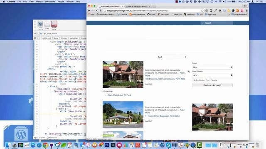Go back using Chrome's back arrow
This screenshot has width=266, height=149.
(x=89, y=10)
